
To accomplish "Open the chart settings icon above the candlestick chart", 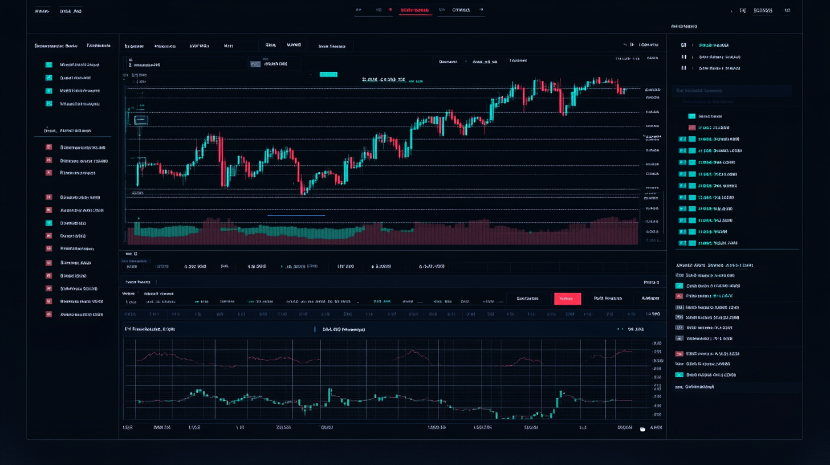I will click(625, 44).
